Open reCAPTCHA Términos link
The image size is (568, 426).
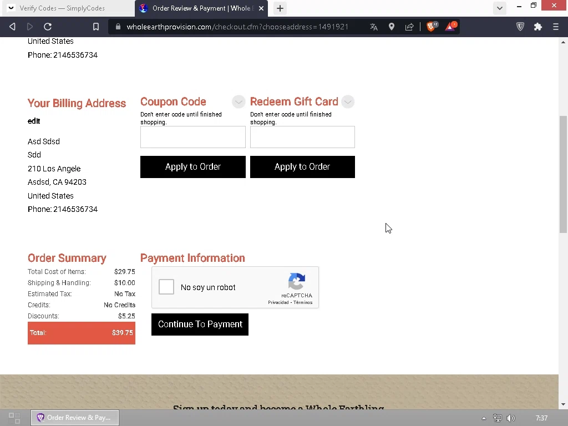[303, 302]
